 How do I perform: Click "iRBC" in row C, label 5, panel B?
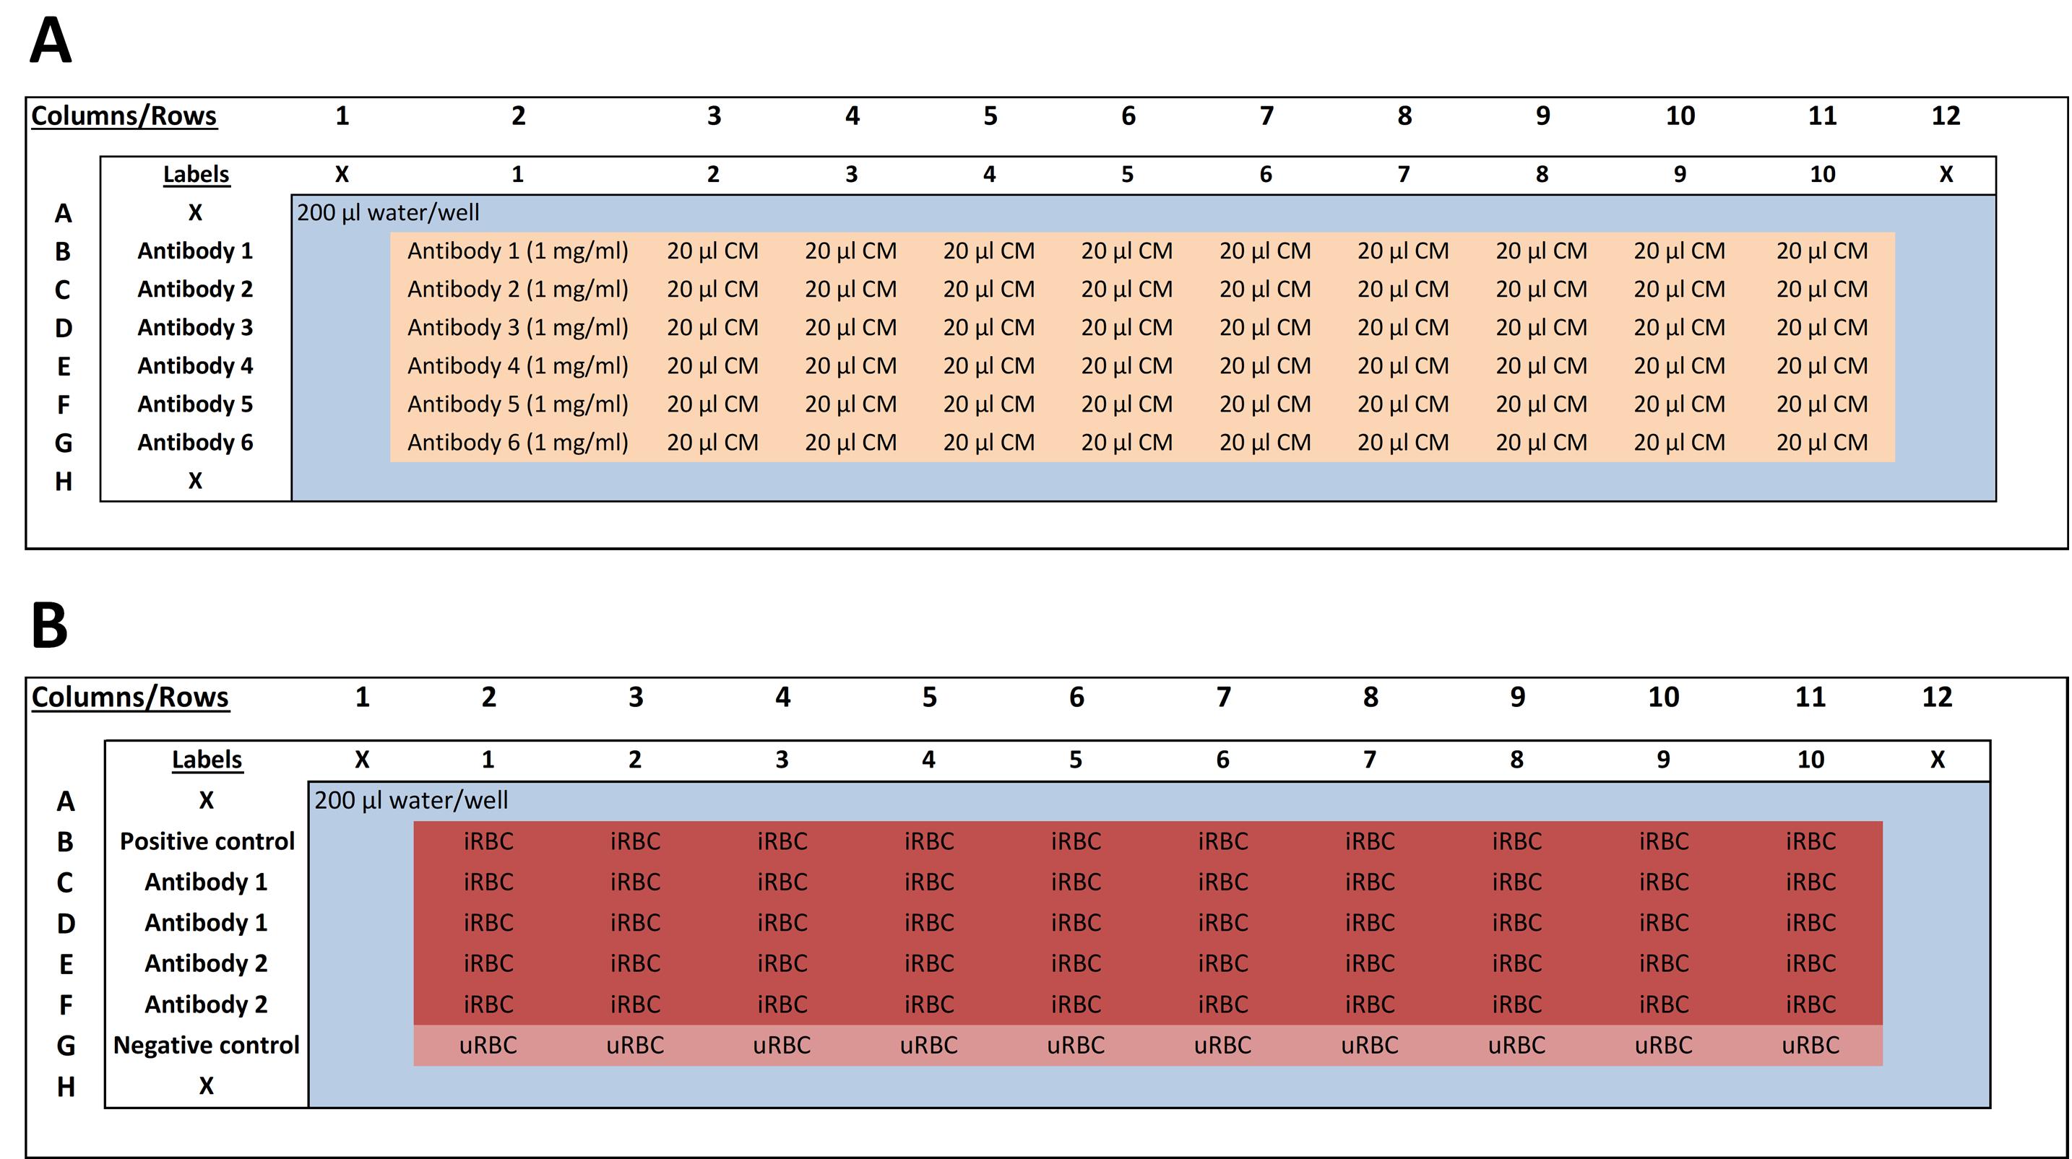point(1076,882)
